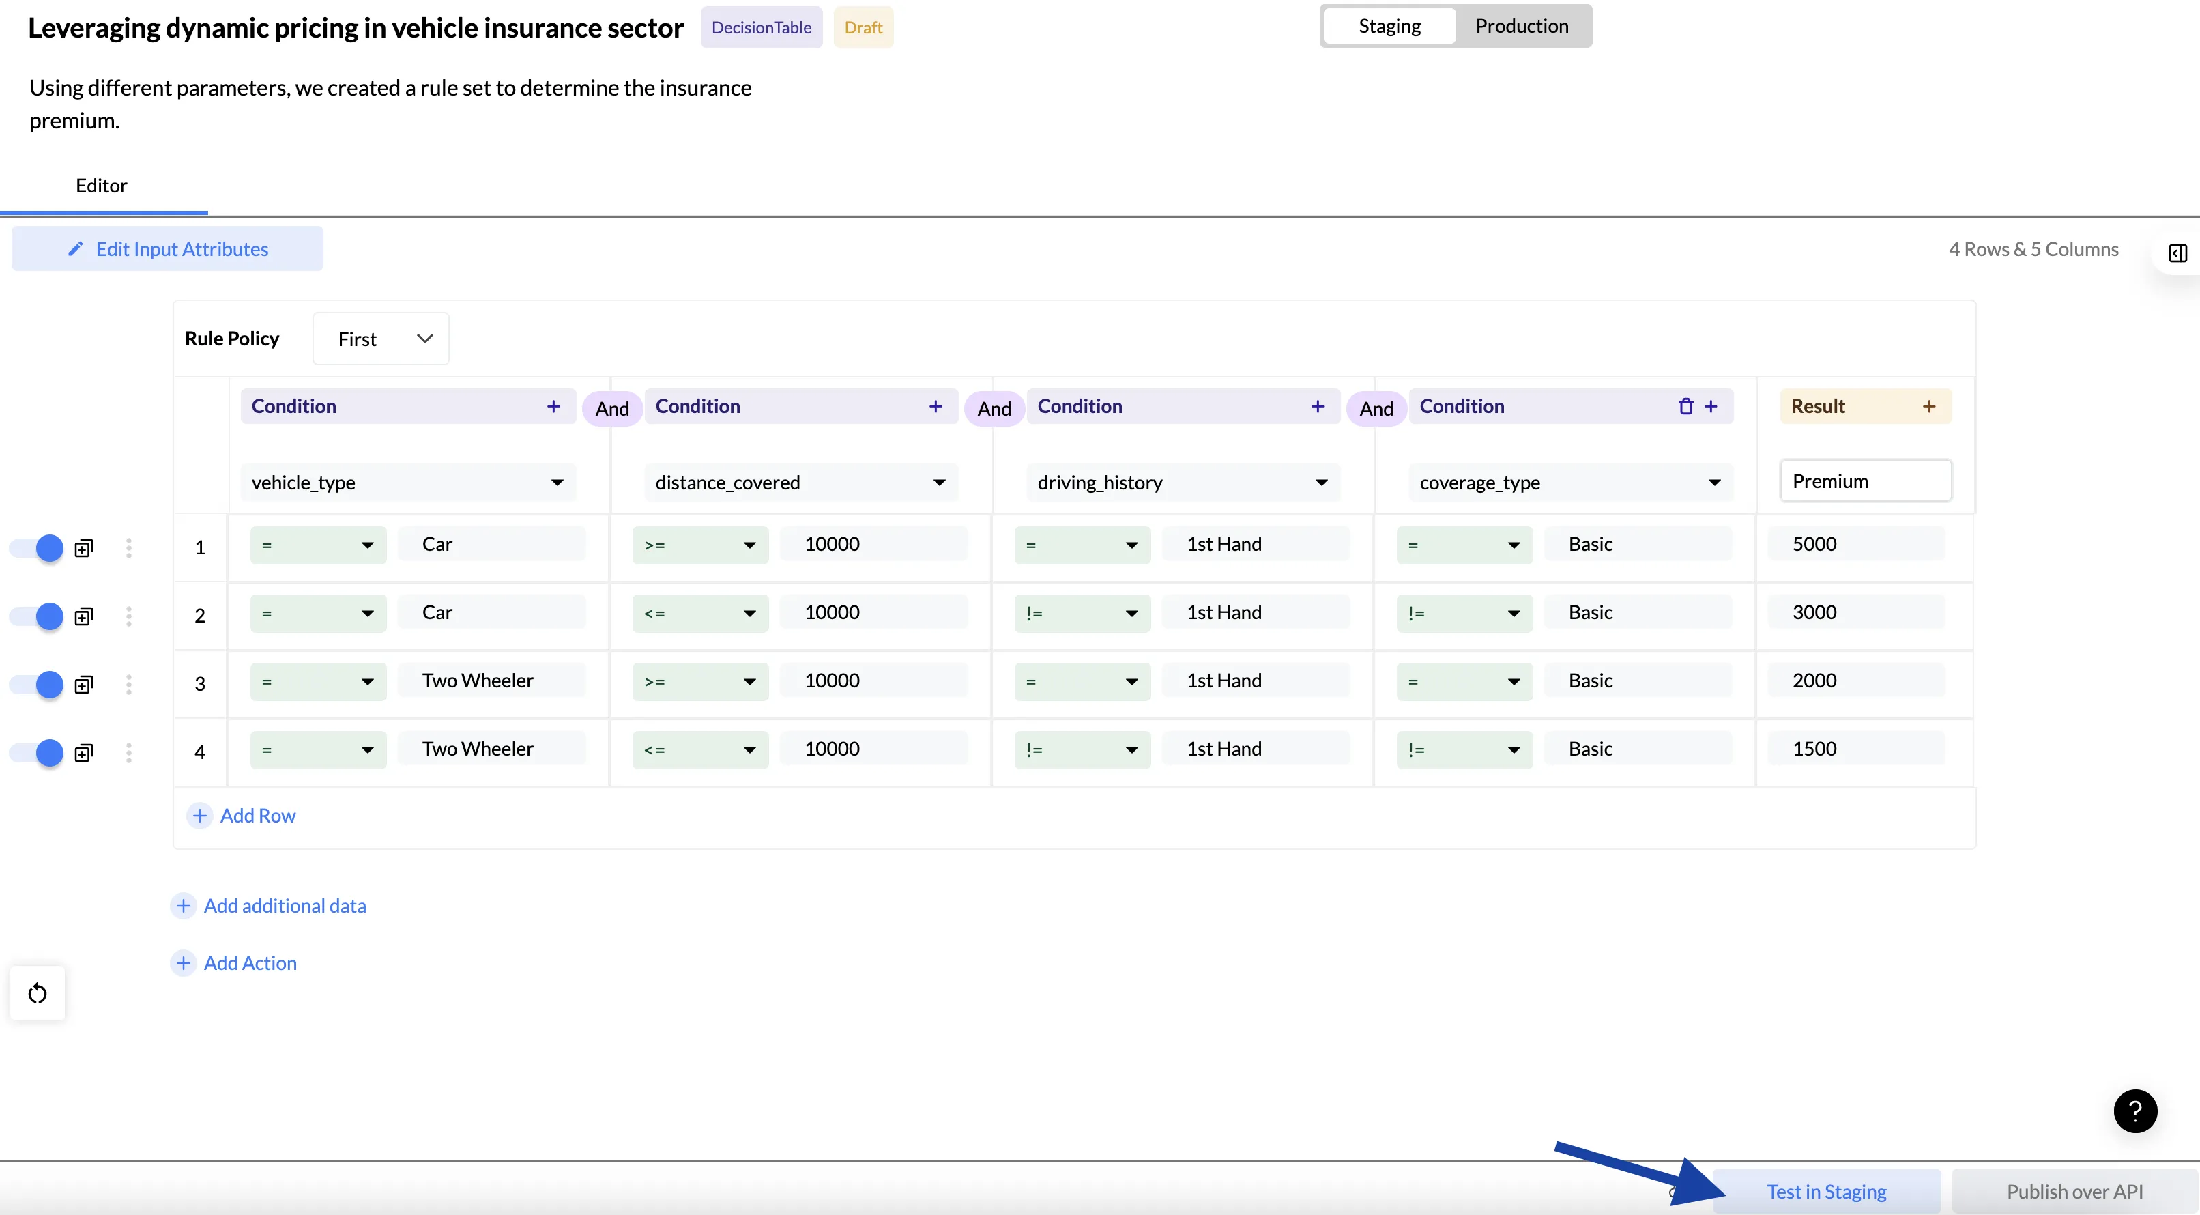Click the duplicate icon for row 1
This screenshot has height=1215, width=2200.
pos(84,547)
